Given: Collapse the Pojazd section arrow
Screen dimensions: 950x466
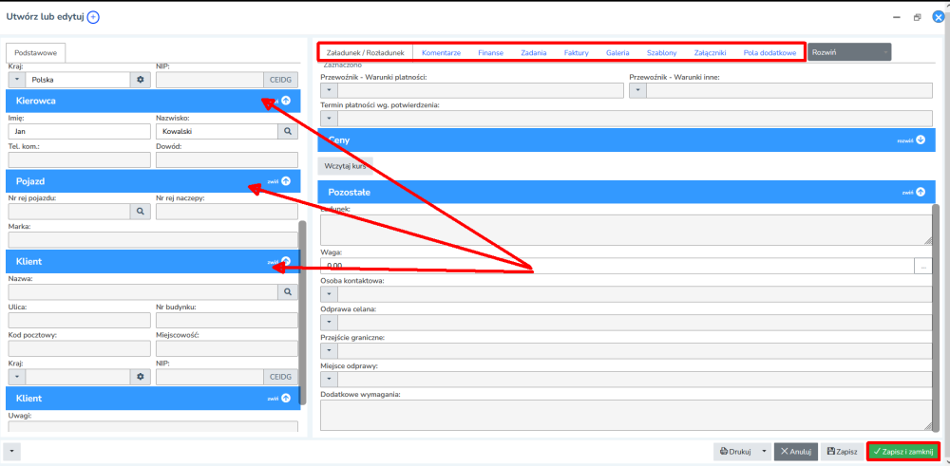Looking at the screenshot, I should (x=286, y=181).
